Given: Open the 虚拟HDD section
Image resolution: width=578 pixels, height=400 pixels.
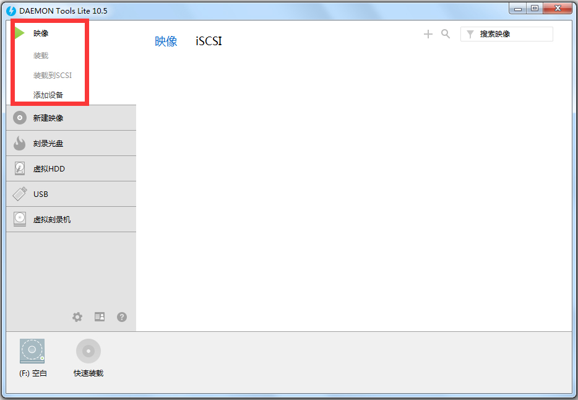Looking at the screenshot, I should pos(71,168).
